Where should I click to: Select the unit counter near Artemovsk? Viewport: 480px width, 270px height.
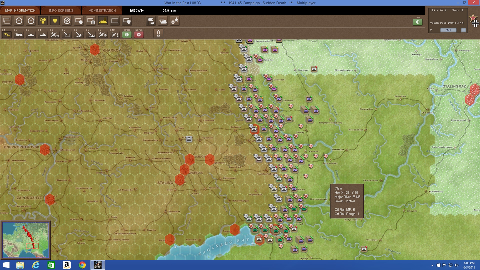(x=189, y=139)
